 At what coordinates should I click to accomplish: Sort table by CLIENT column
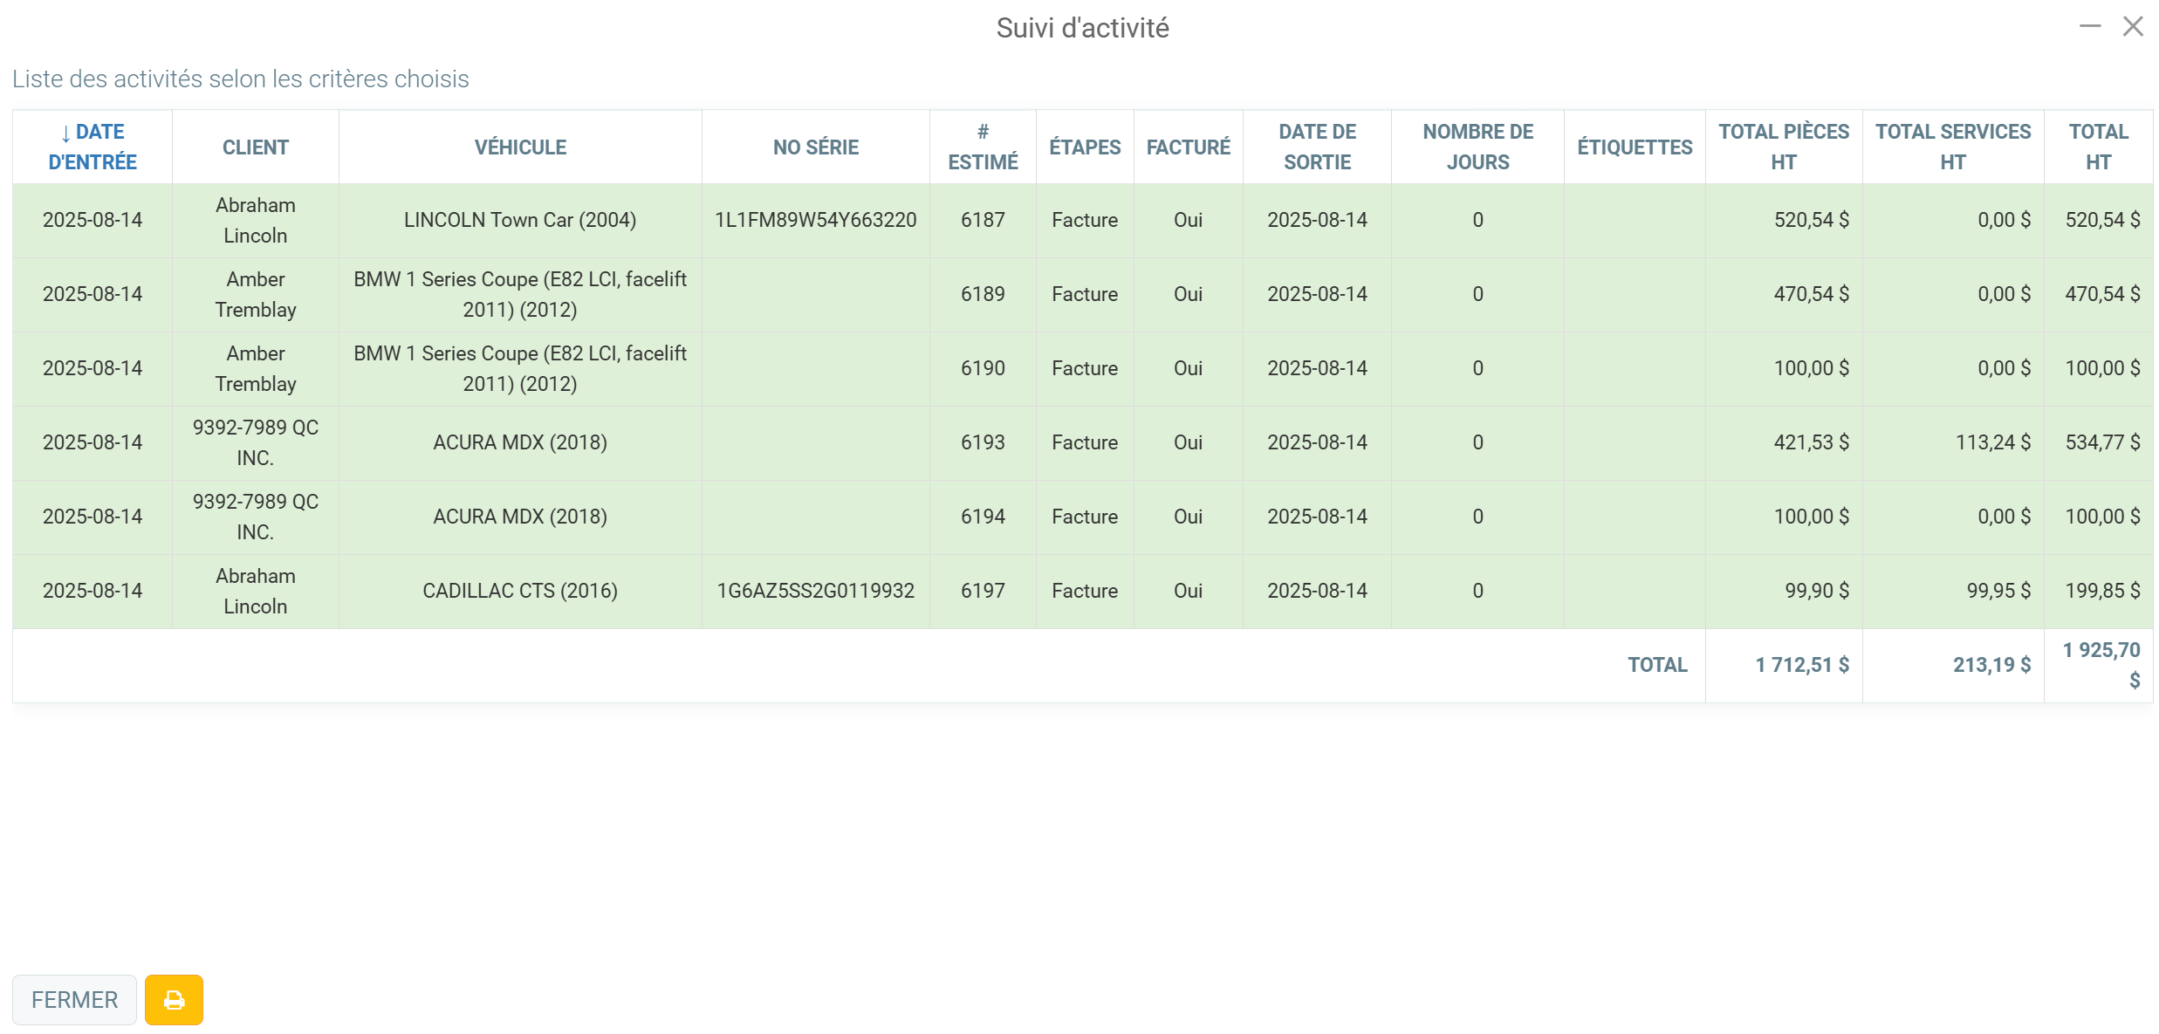pyautogui.click(x=255, y=147)
